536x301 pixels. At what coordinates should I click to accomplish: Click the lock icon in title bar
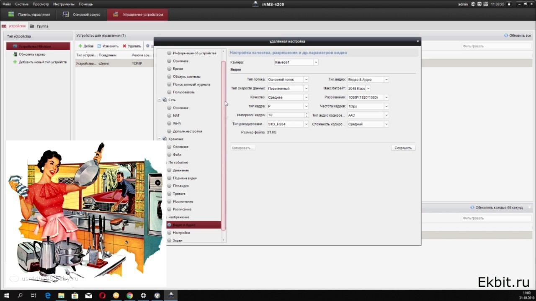(509, 4)
